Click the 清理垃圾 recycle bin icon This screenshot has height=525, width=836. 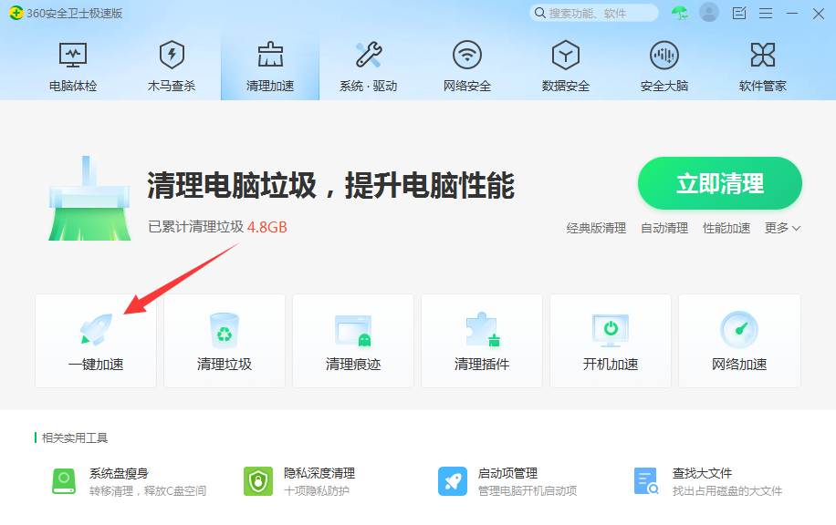pos(225,330)
